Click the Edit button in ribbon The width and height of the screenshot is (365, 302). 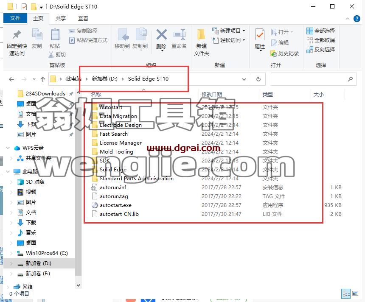pyautogui.click(x=280, y=42)
